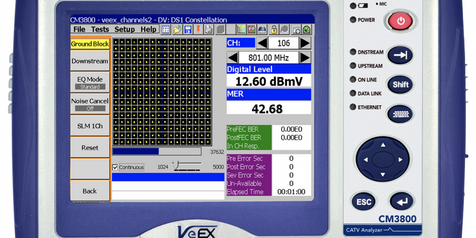Click the blue floppy disk save icon

pyautogui.click(x=188, y=30)
